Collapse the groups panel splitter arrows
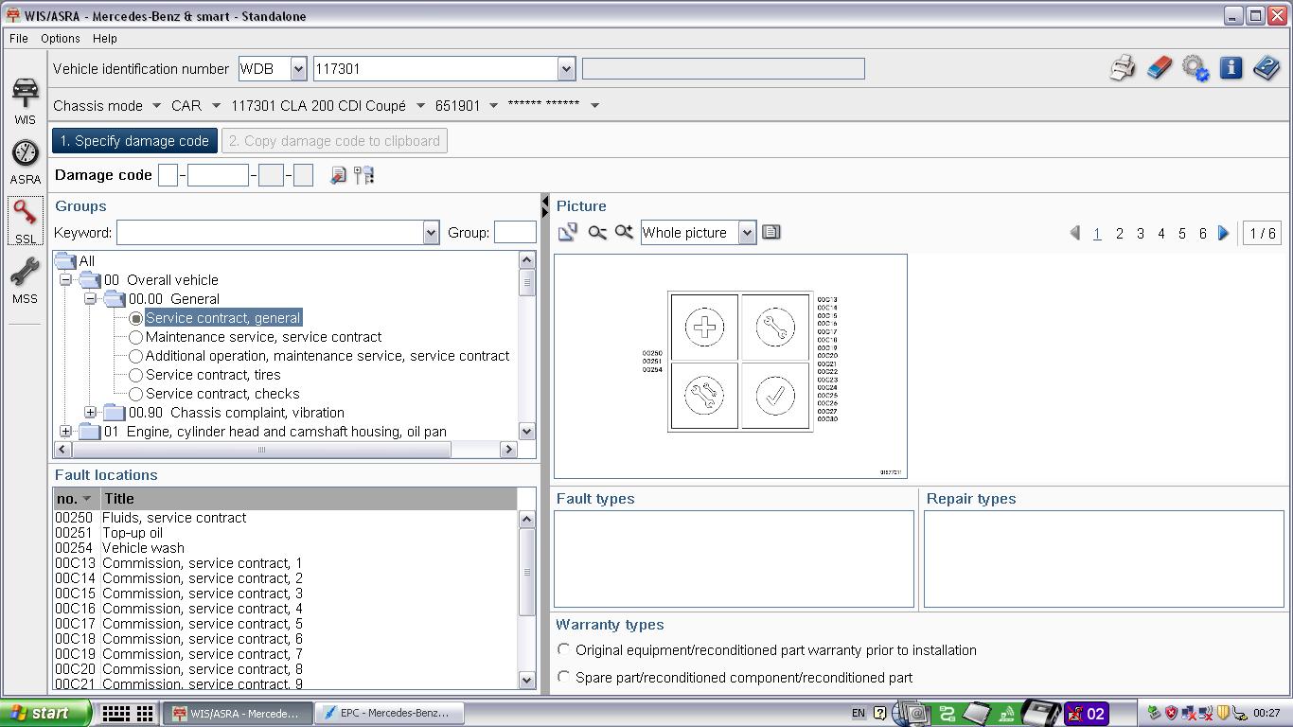The width and height of the screenshot is (1293, 727). pyautogui.click(x=544, y=206)
